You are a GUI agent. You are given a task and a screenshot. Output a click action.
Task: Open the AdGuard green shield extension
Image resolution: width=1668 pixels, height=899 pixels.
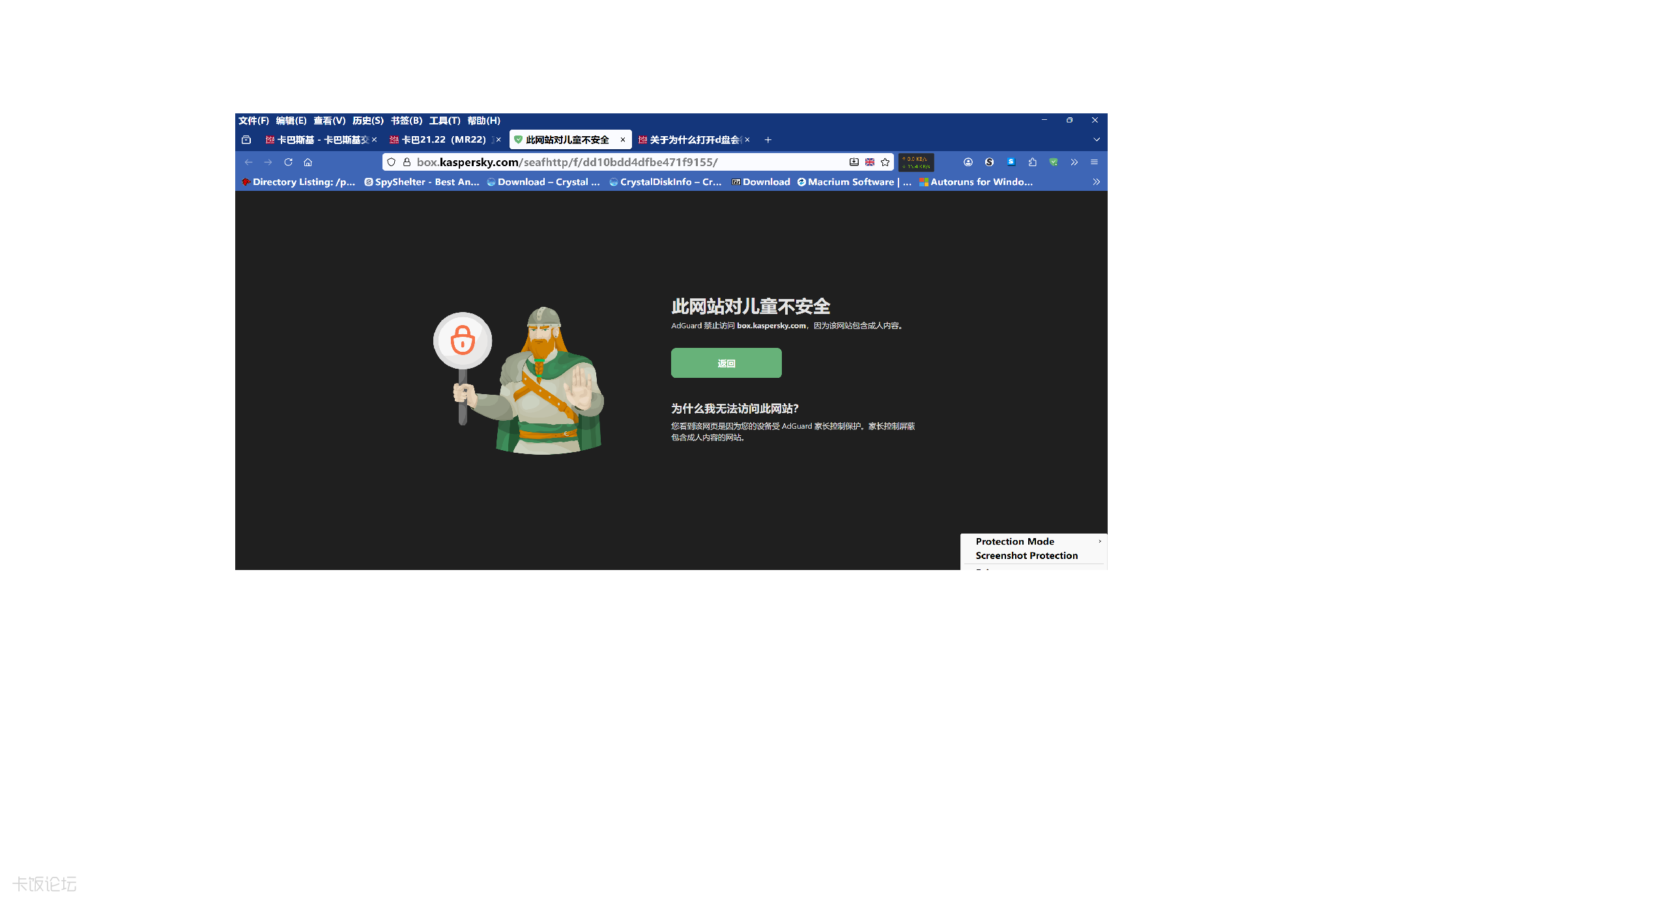click(x=1054, y=162)
